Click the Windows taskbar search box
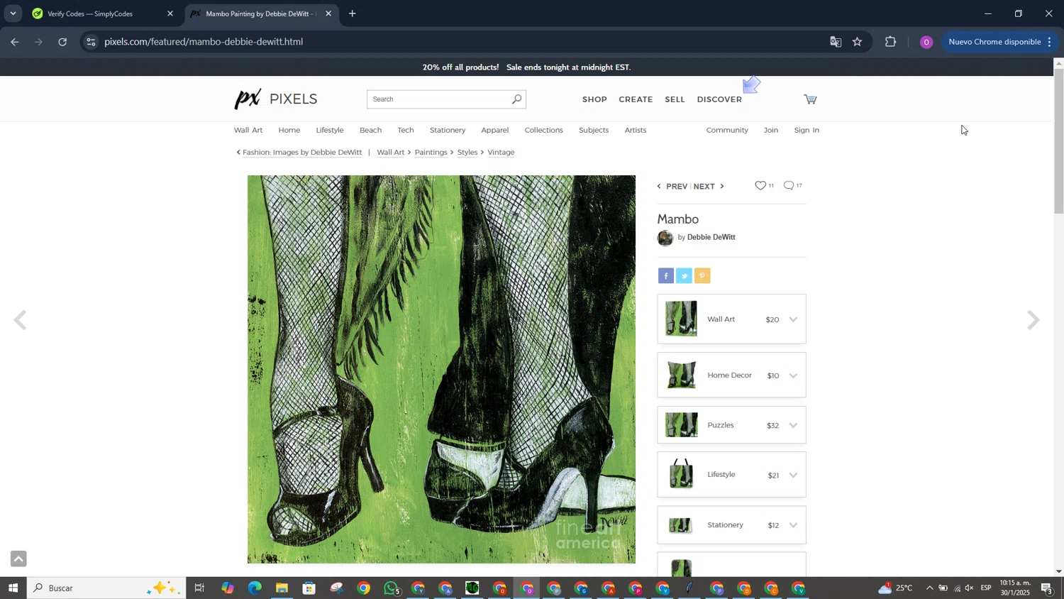Viewport: 1064px width, 599px height. 106,588
